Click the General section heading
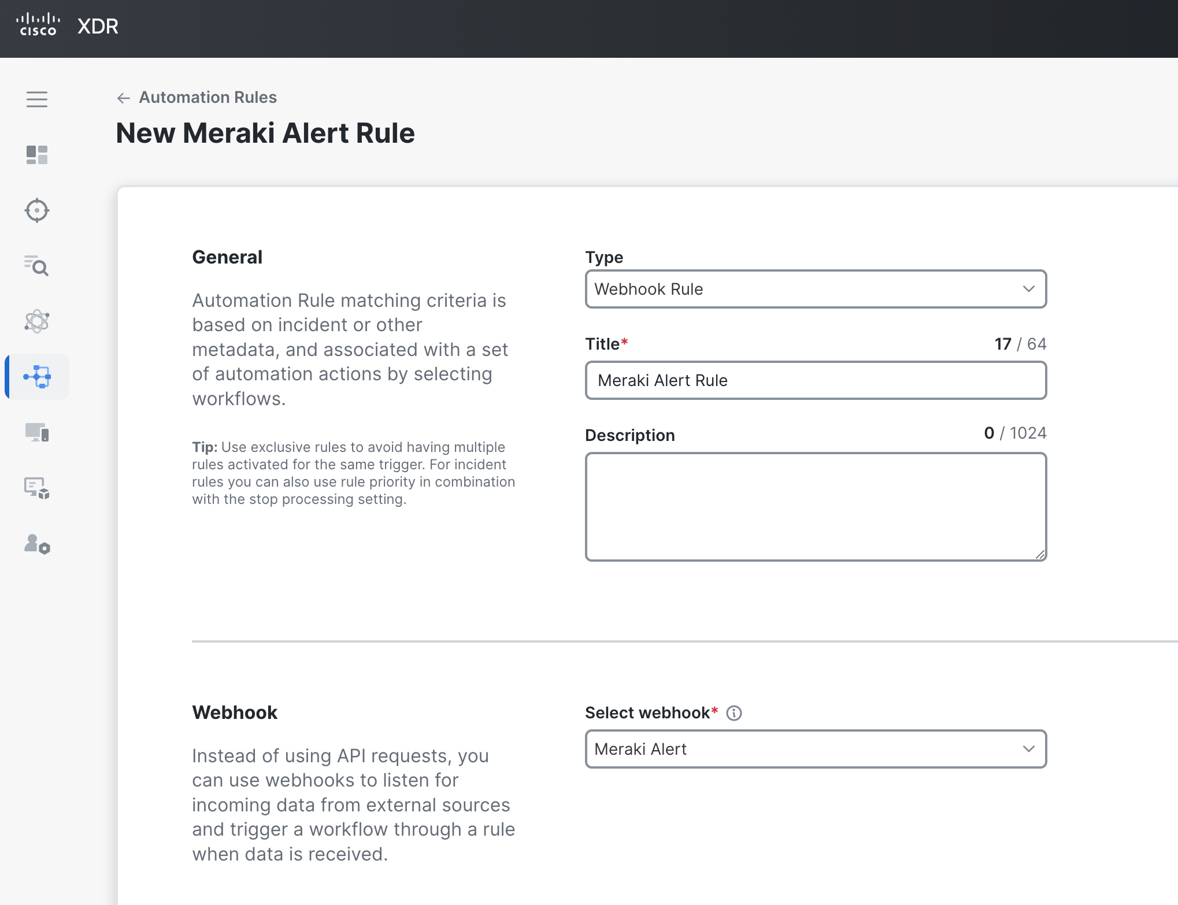 point(227,257)
